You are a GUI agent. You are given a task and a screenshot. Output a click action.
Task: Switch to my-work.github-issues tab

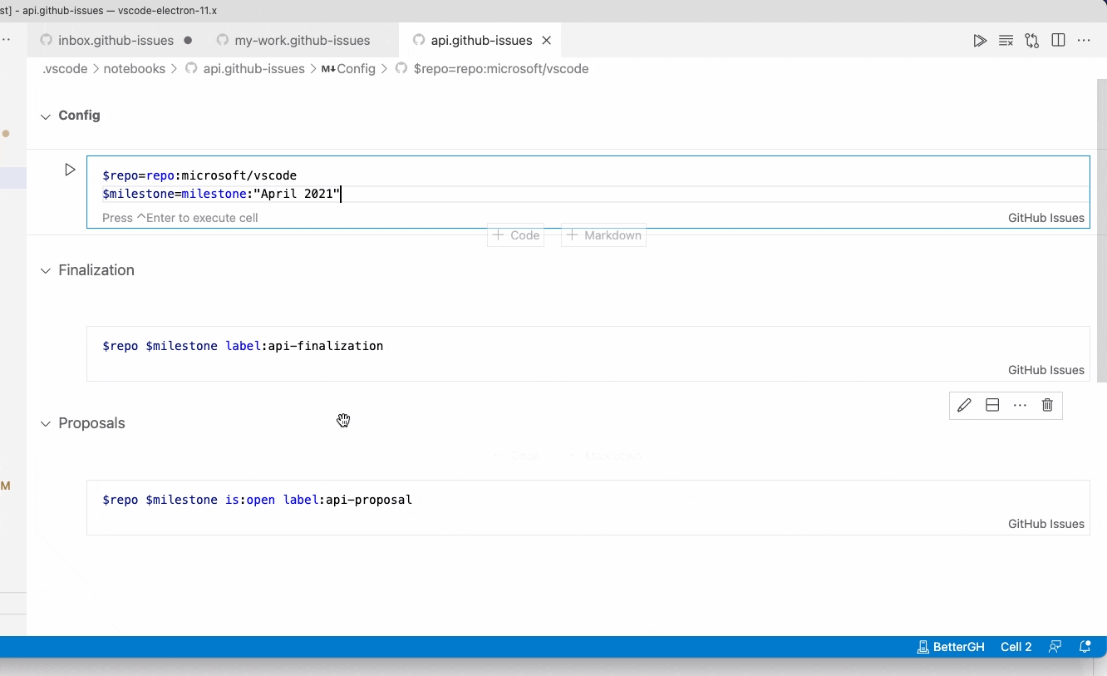point(303,40)
